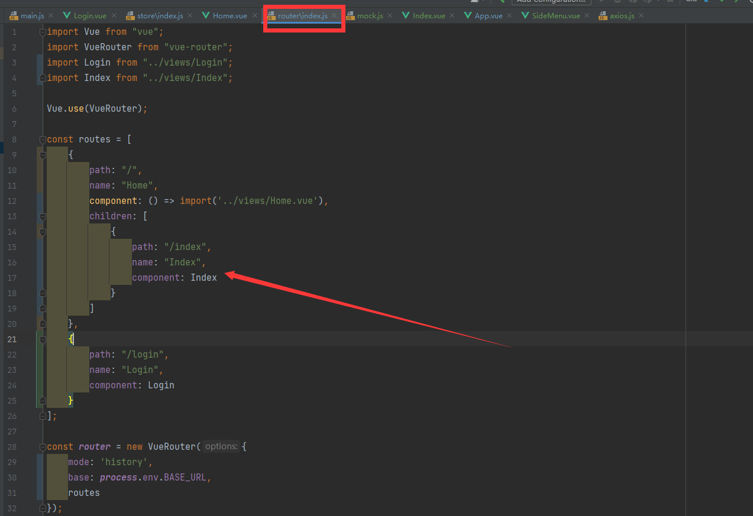753x516 pixels.
Task: Close the Home.vue tab
Action: tap(254, 16)
